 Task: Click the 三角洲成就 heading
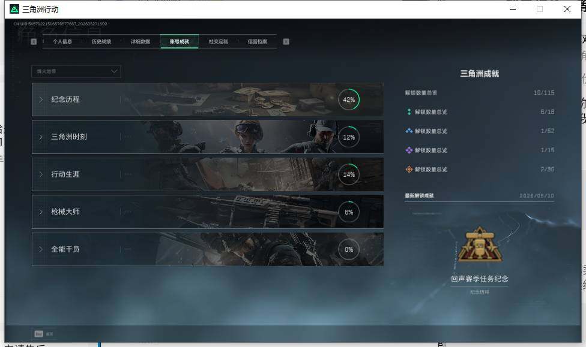pyautogui.click(x=480, y=74)
